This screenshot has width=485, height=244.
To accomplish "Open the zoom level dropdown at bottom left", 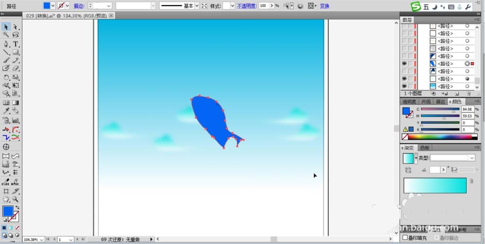I will tap(42, 239).
